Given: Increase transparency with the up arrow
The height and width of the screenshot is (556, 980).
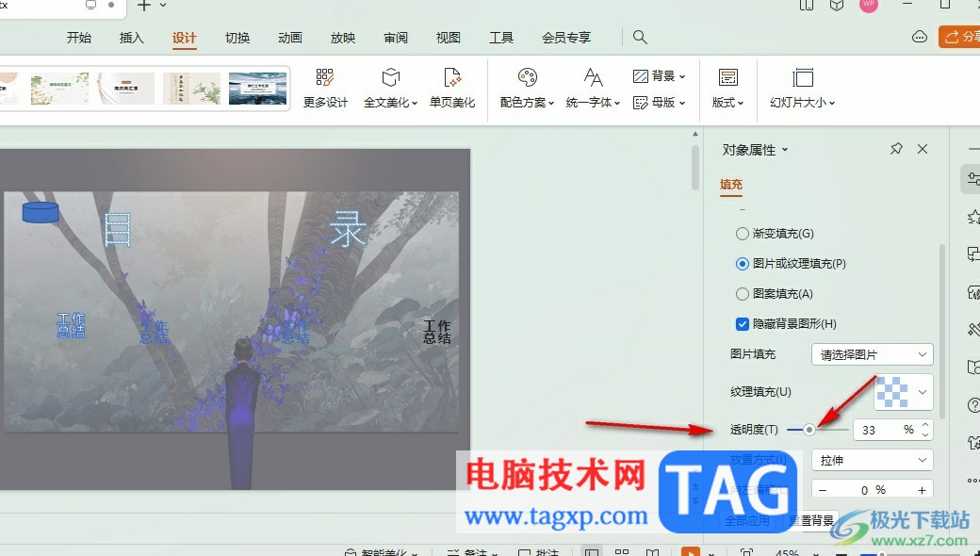Looking at the screenshot, I should (x=925, y=425).
